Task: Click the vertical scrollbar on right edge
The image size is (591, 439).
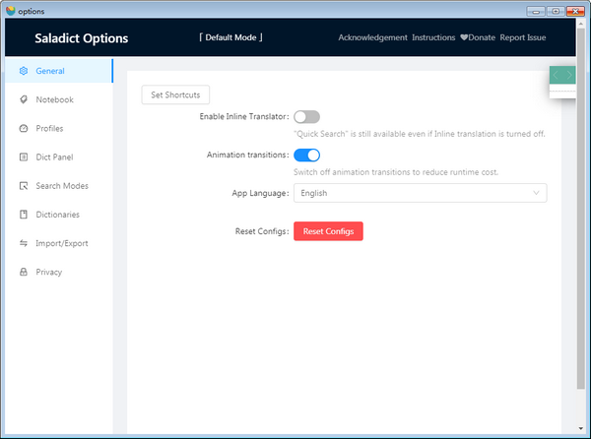Action: point(582,246)
